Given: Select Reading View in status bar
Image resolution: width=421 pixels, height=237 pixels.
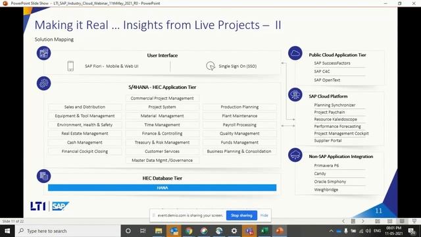Looking at the screenshot, I should pos(402,221).
